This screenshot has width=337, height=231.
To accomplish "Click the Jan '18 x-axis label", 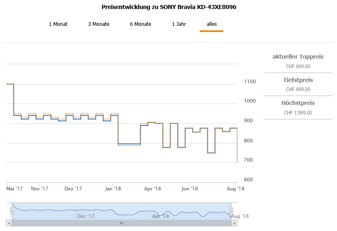I will (x=114, y=189).
